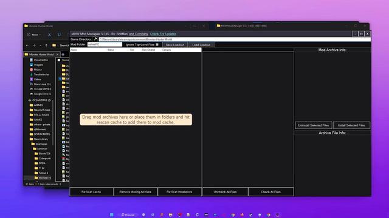Select the common folder in the sidebar

click(x=40, y=149)
